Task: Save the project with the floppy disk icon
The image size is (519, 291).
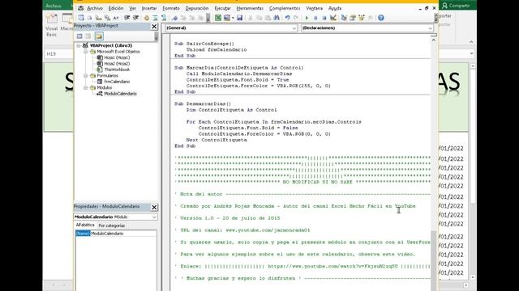Action: [x=240, y=18]
